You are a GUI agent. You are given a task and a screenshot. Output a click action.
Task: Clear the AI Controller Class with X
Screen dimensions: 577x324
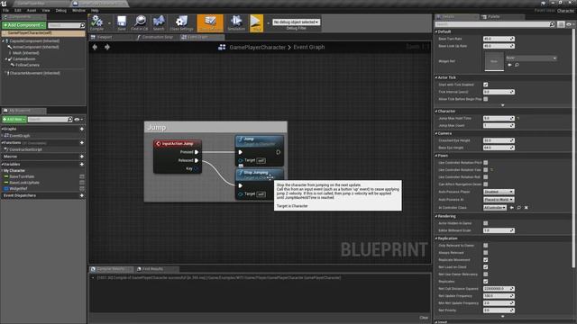click(x=527, y=208)
